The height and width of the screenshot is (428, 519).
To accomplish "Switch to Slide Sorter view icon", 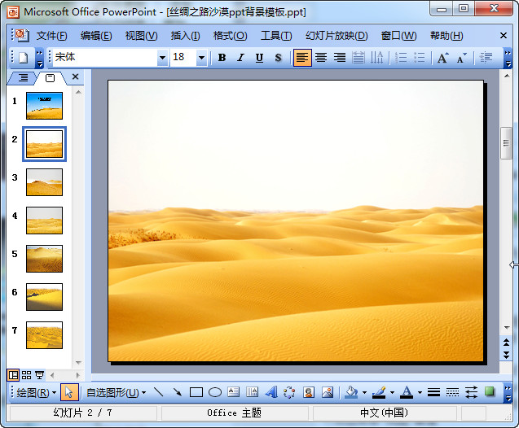I will (26, 375).
